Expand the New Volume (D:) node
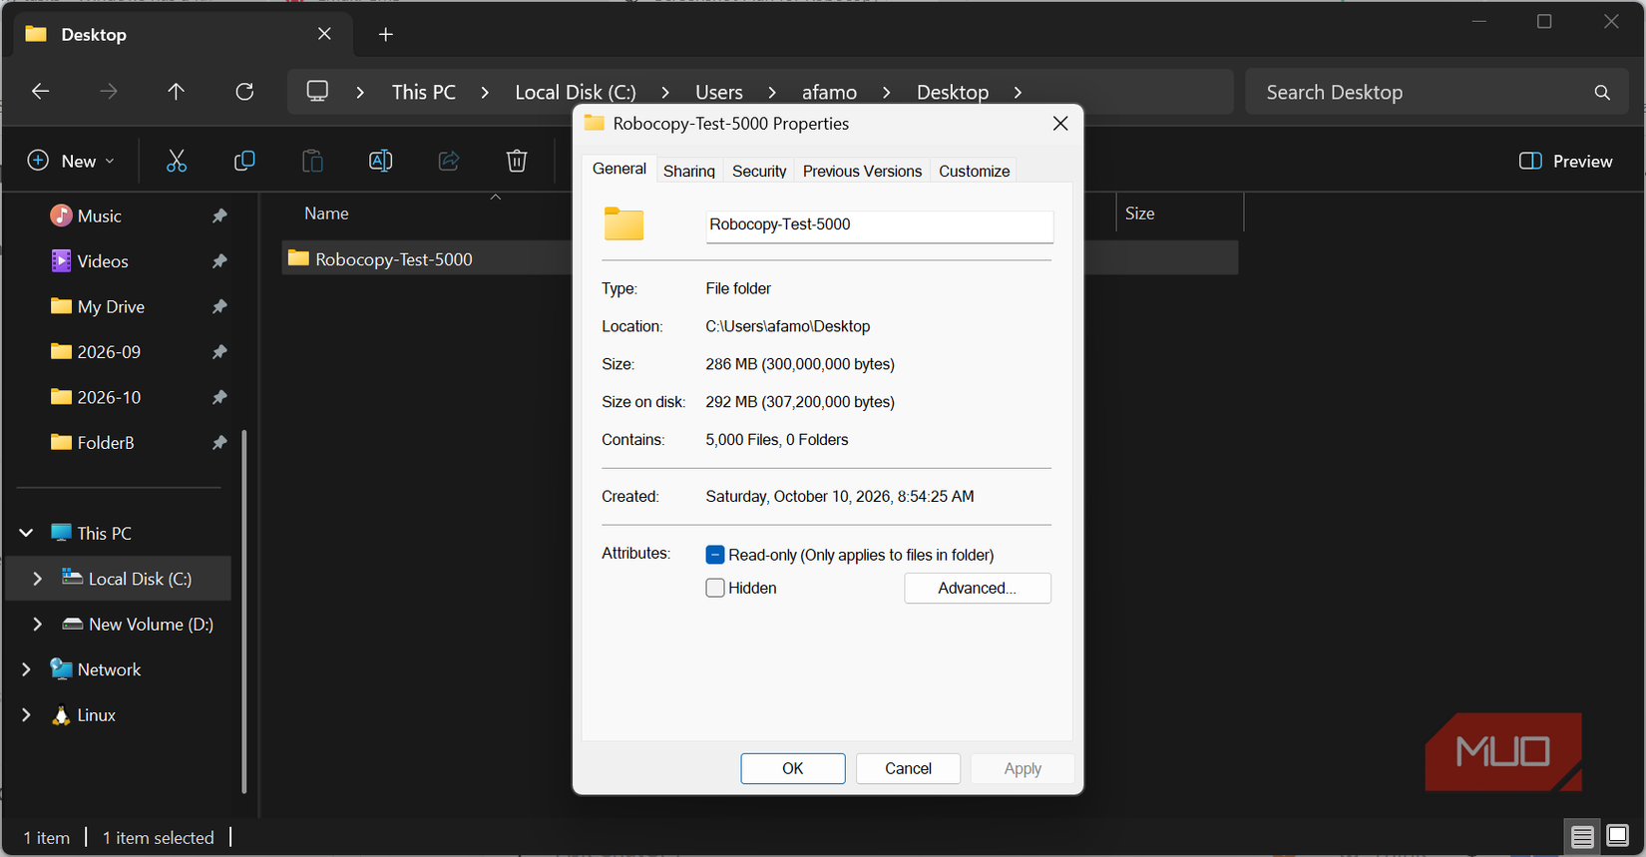The height and width of the screenshot is (857, 1646). 38,625
